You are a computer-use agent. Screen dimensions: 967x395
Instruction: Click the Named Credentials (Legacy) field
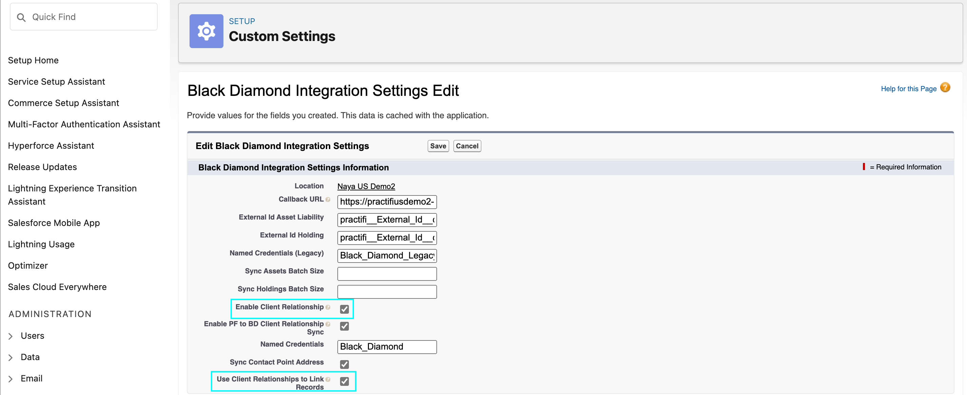click(387, 256)
